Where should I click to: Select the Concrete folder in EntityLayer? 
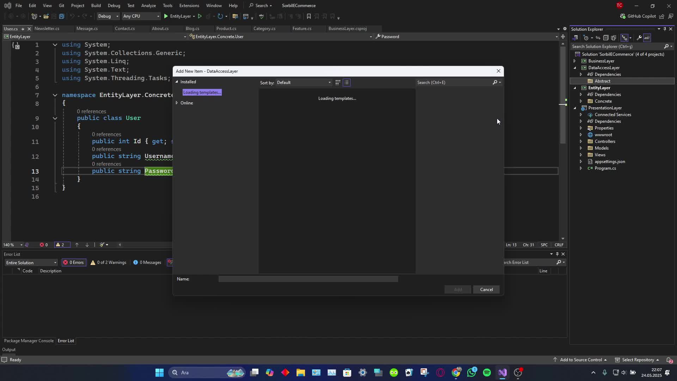coord(603,101)
